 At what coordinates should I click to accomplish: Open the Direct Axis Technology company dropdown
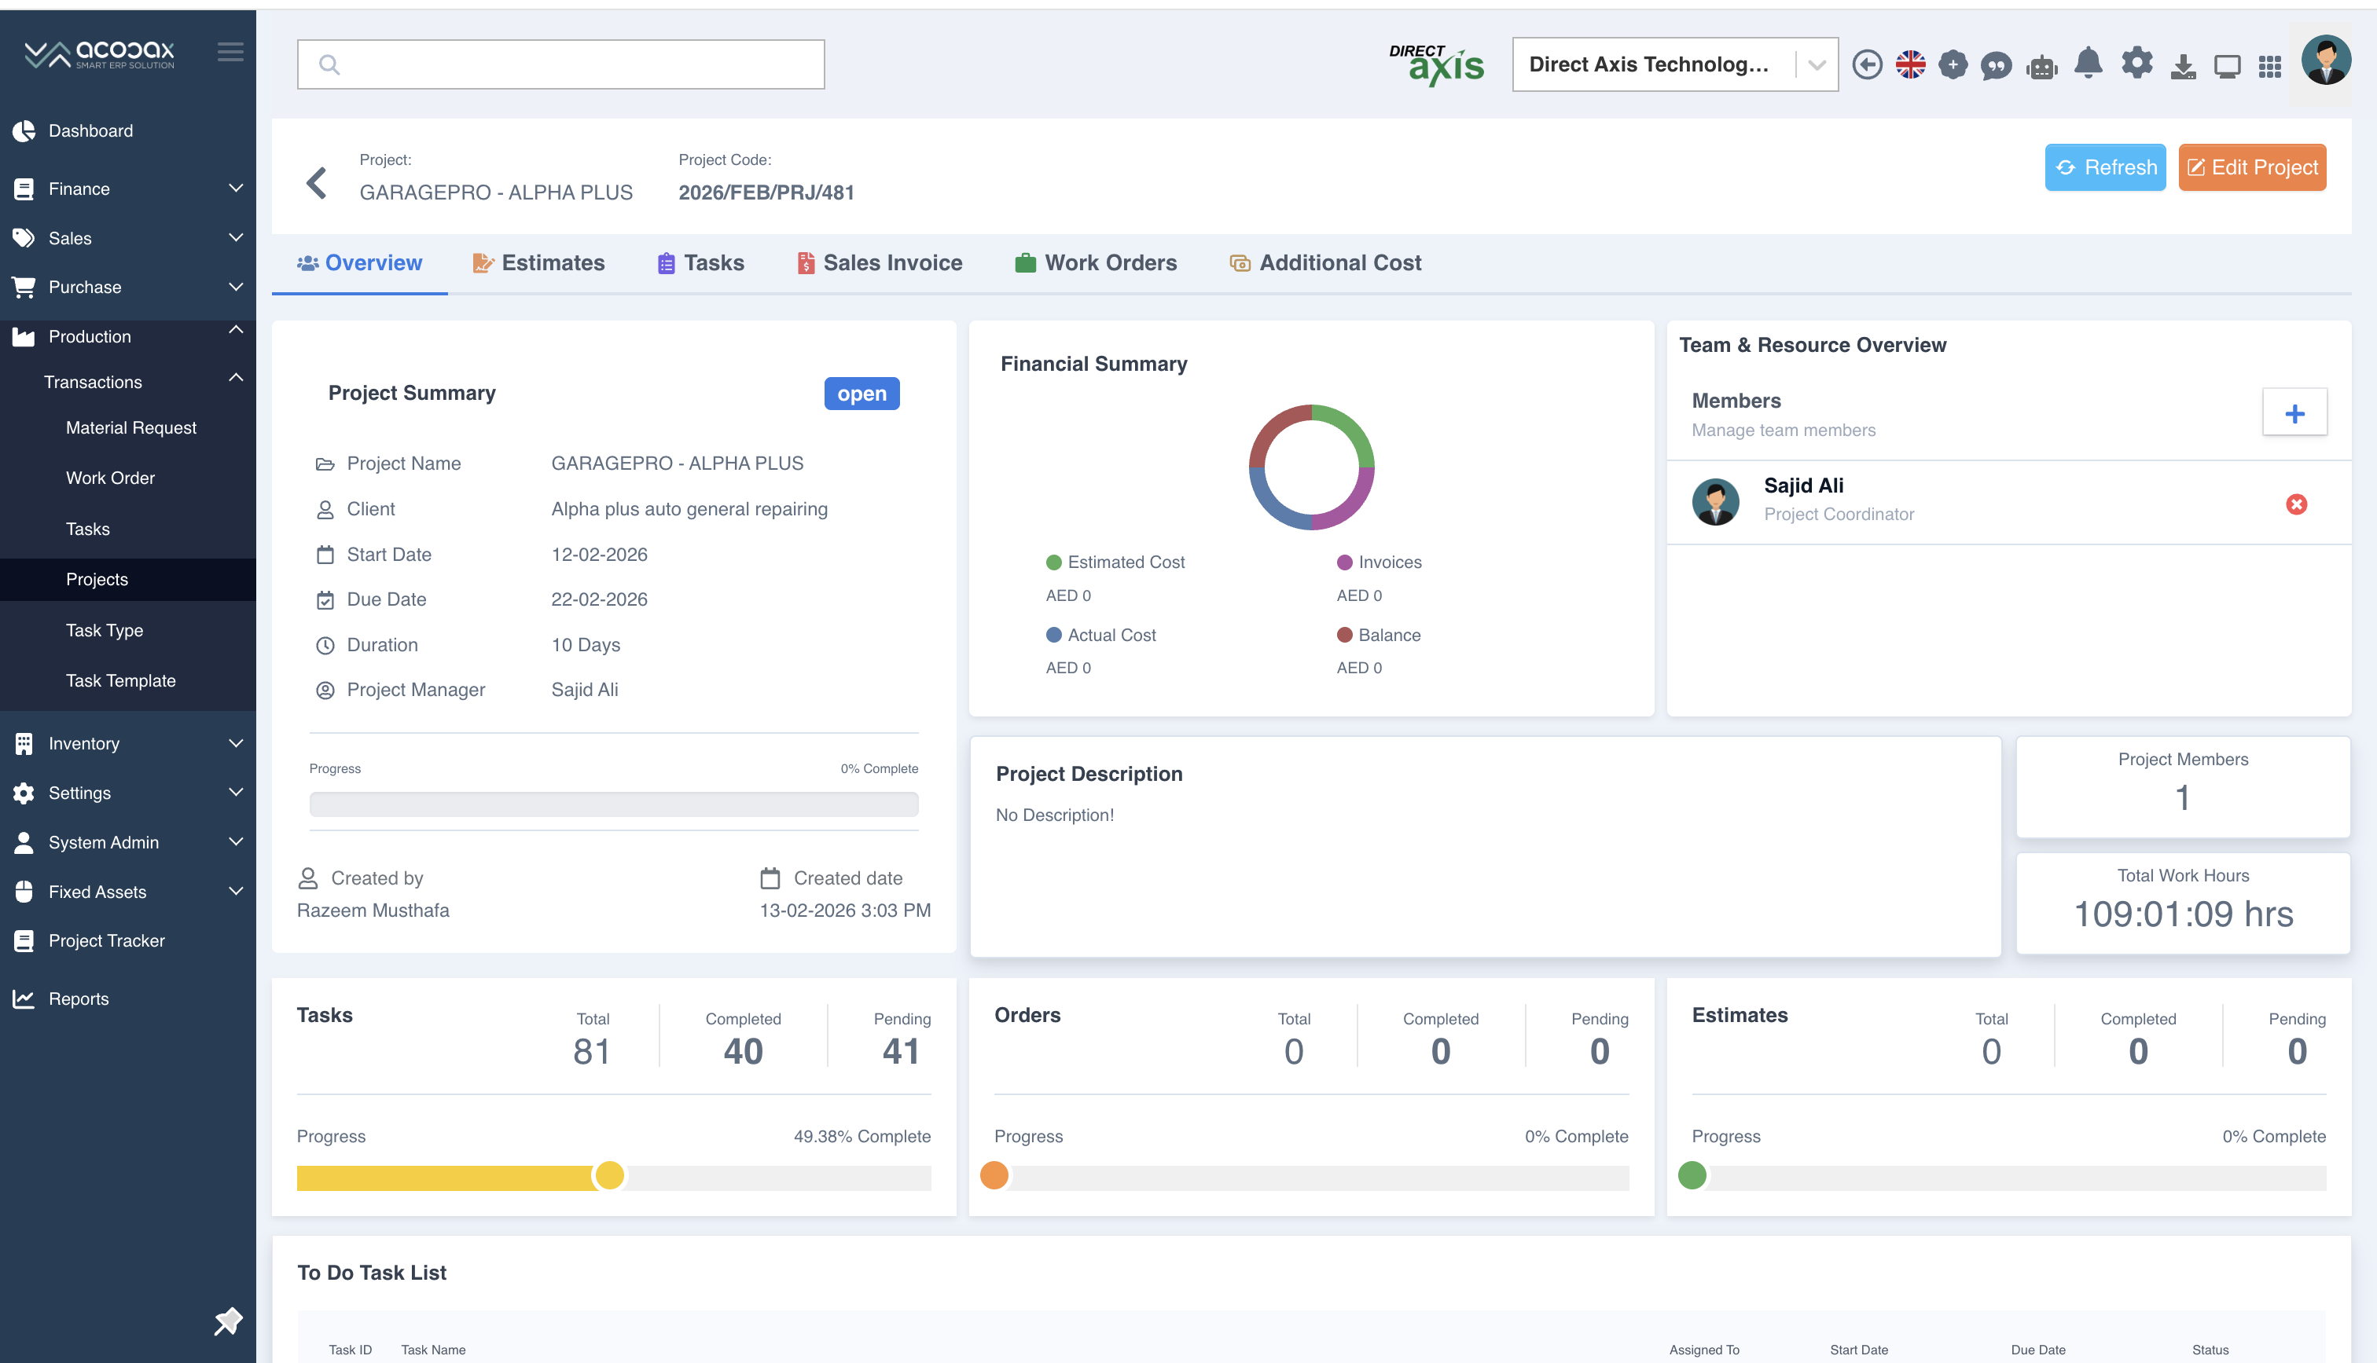(1674, 64)
